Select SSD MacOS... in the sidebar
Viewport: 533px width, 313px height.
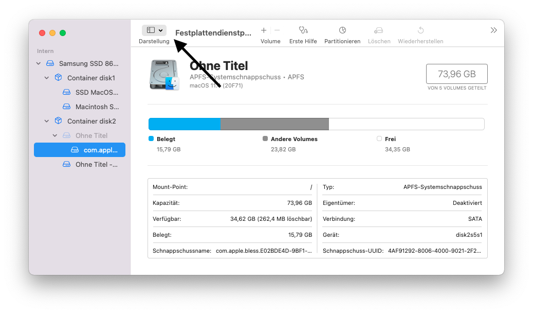pos(80,92)
